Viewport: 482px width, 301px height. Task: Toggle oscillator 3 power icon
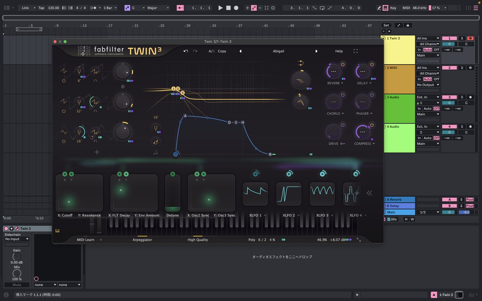[63, 141]
